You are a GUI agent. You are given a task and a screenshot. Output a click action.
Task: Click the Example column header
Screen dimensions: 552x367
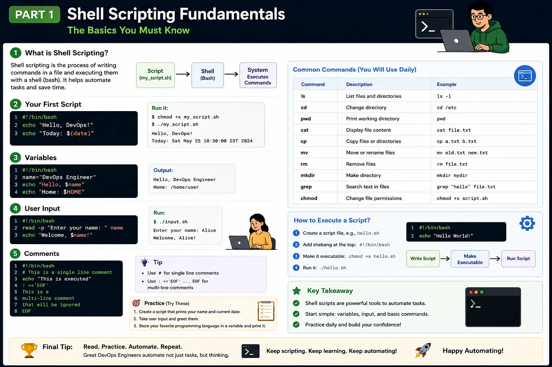pyautogui.click(x=447, y=84)
